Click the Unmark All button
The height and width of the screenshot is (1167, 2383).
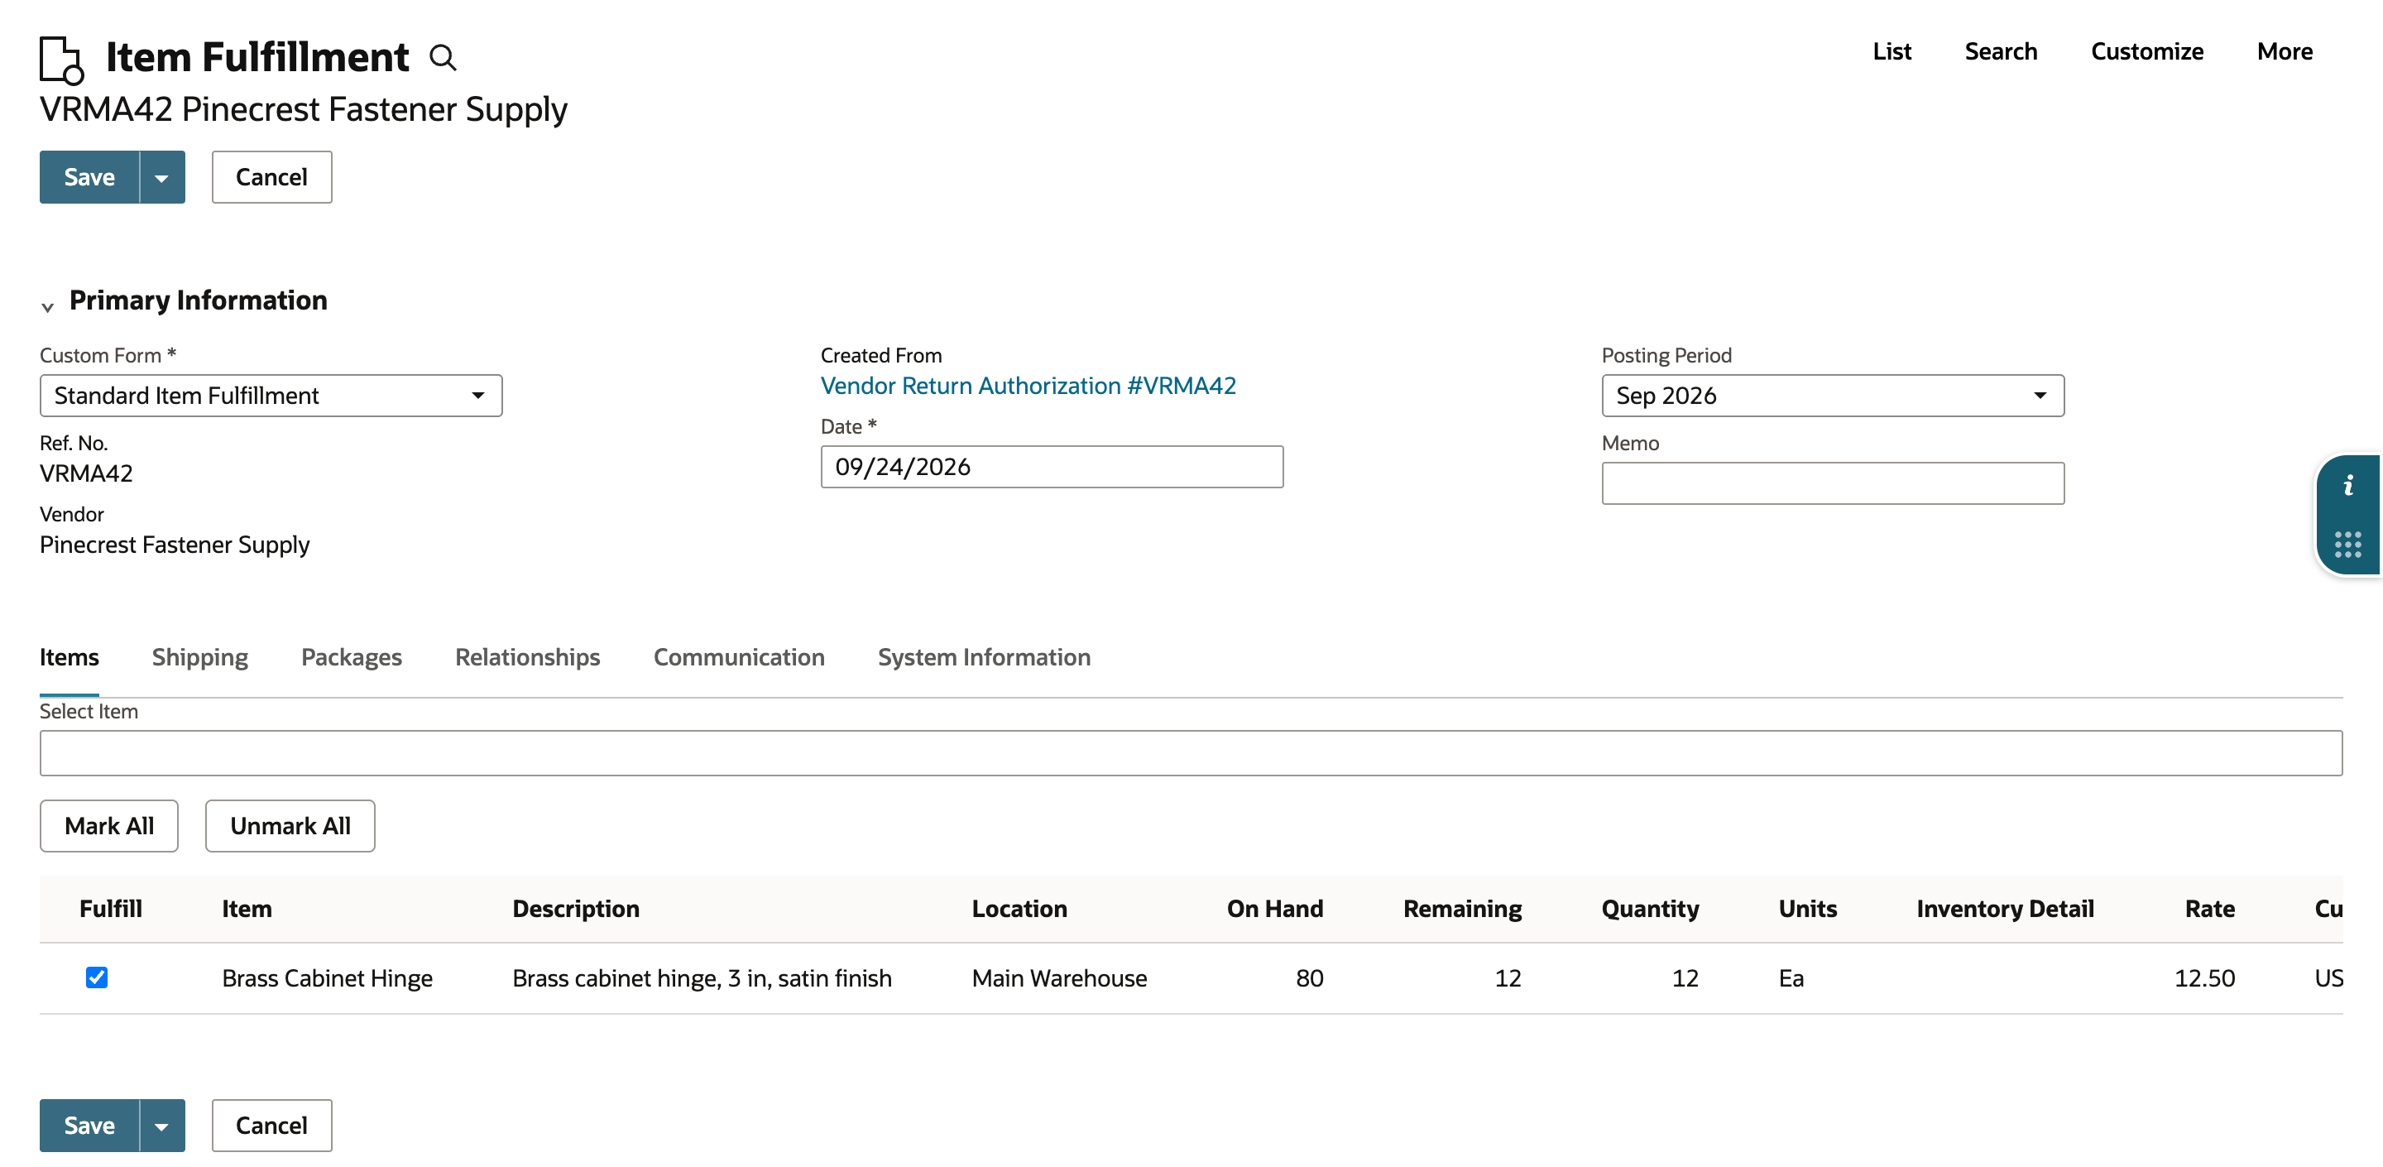click(x=290, y=825)
